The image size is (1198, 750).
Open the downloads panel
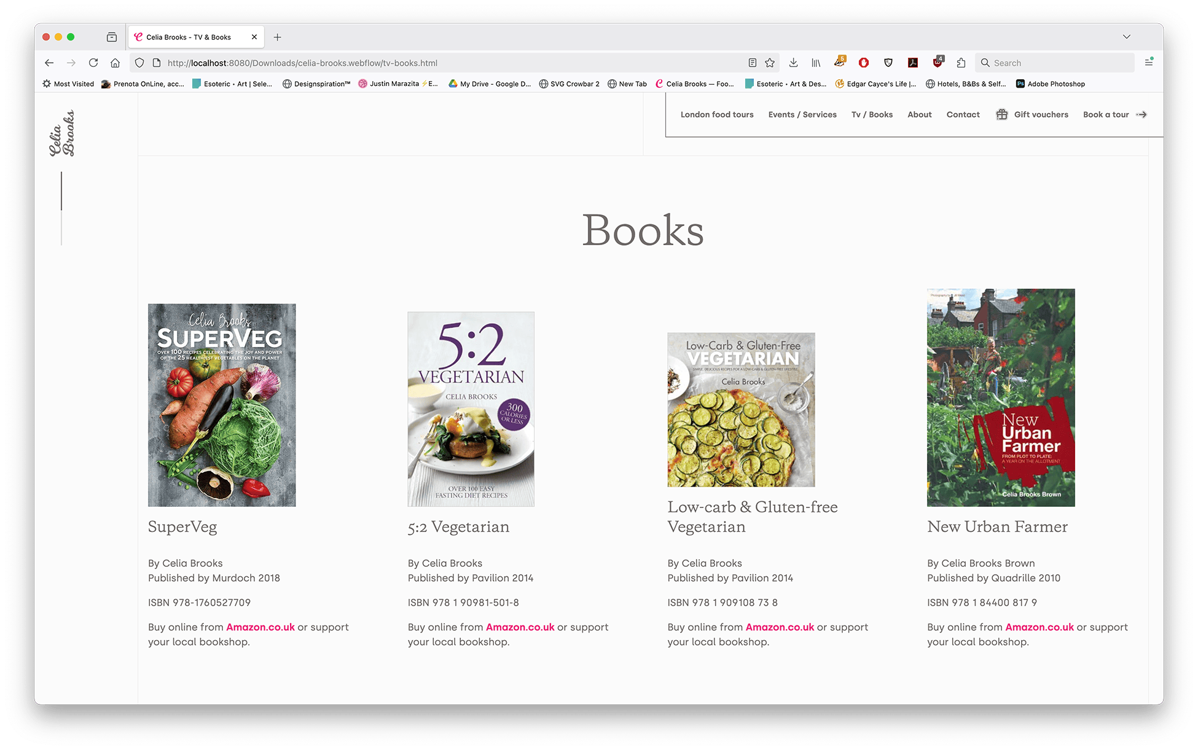(x=793, y=63)
